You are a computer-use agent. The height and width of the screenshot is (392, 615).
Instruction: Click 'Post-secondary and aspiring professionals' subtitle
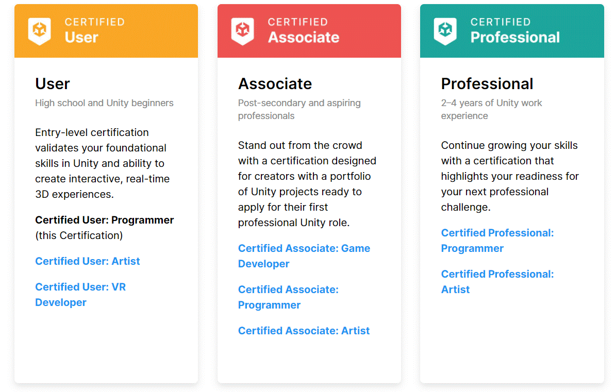click(299, 109)
